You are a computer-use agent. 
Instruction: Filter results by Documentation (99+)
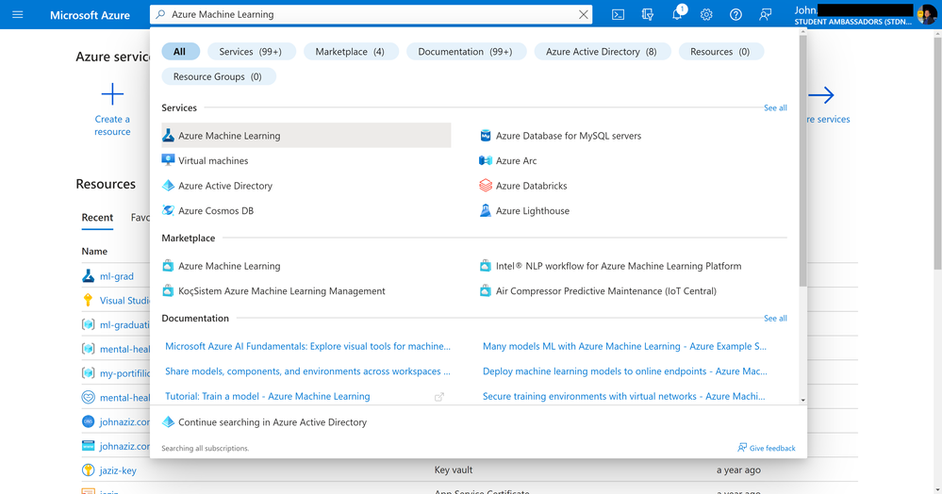466,52
